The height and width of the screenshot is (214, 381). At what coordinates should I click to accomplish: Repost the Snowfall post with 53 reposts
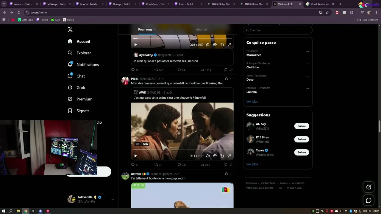(x=158, y=165)
